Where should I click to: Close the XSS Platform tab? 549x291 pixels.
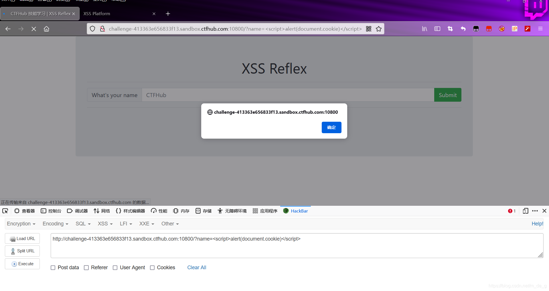tap(154, 14)
